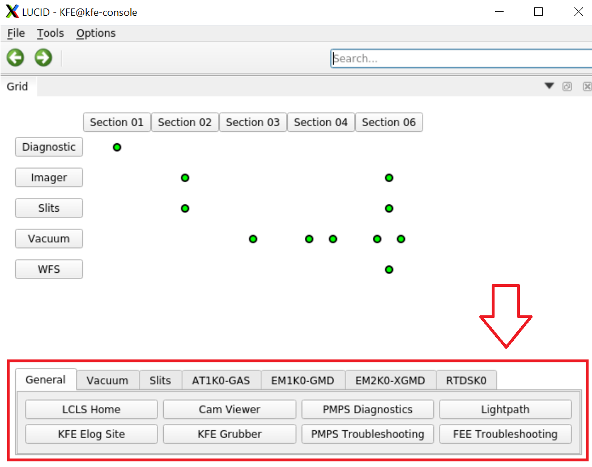The width and height of the screenshot is (592, 467).
Task: Launch PMPS Diagnostics
Action: 367,409
